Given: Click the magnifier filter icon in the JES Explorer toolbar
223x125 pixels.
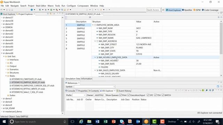Looking at the screenshot, I should pos(207,90).
